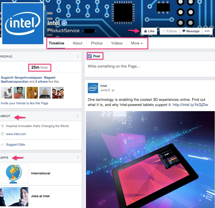This screenshot has height=208, width=215.
Task: Click the Product/Service category text
Action: [x=63, y=30]
